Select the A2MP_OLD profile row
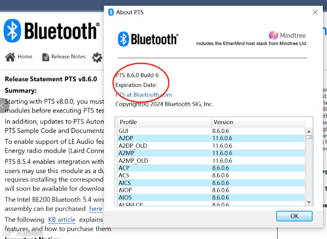This screenshot has height=239, width=327. pyautogui.click(x=211, y=160)
